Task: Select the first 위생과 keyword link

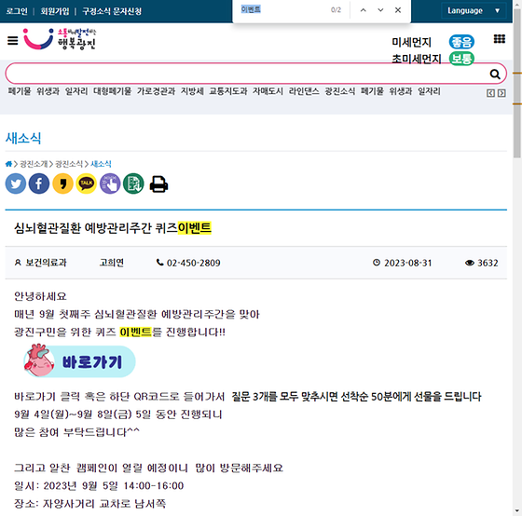Action: [48, 91]
